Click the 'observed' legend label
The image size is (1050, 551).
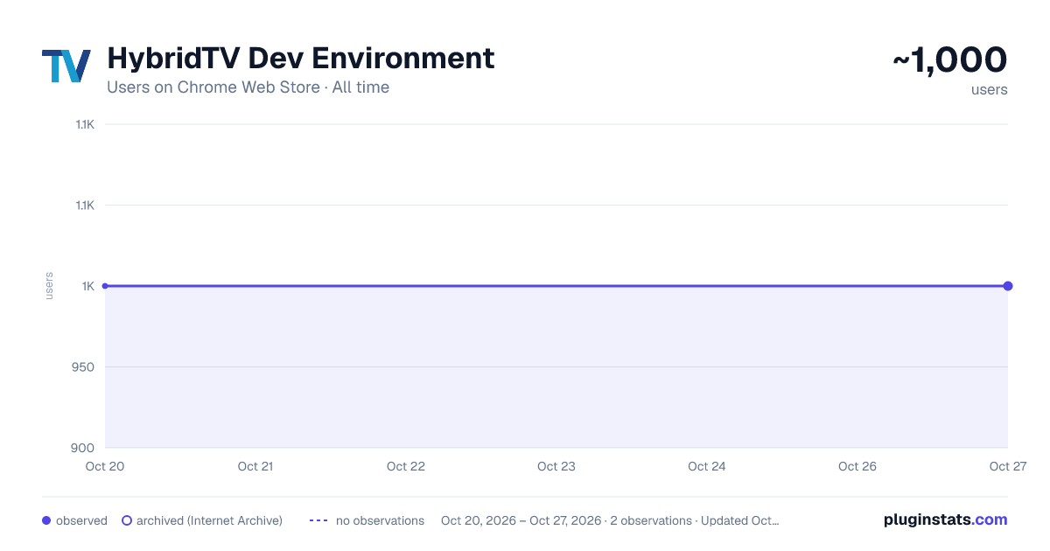coord(81,520)
